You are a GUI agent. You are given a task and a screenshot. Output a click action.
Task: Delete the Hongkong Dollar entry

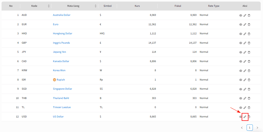point(249,34)
